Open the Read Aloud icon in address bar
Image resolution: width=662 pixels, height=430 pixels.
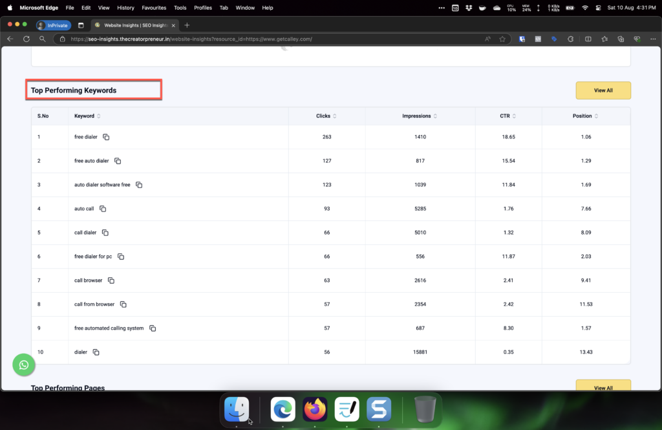487,39
